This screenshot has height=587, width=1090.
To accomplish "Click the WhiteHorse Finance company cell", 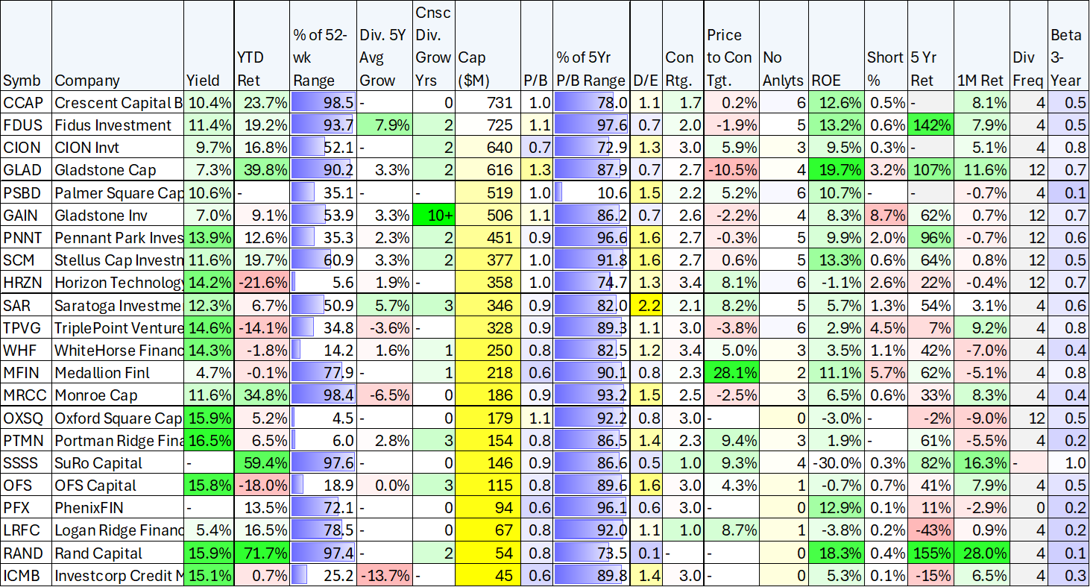I will [x=118, y=350].
